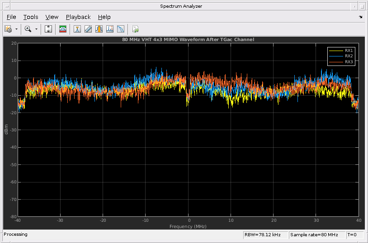This screenshot has height=243, width=368.
Task: Show the Distortion Measurements panel
Action: pyautogui.click(x=110, y=29)
